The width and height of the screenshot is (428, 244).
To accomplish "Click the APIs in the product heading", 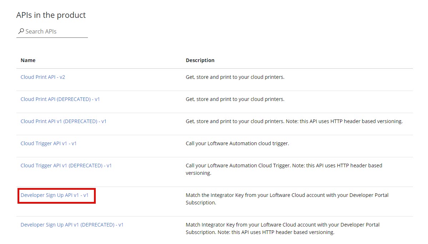I will [x=51, y=15].
